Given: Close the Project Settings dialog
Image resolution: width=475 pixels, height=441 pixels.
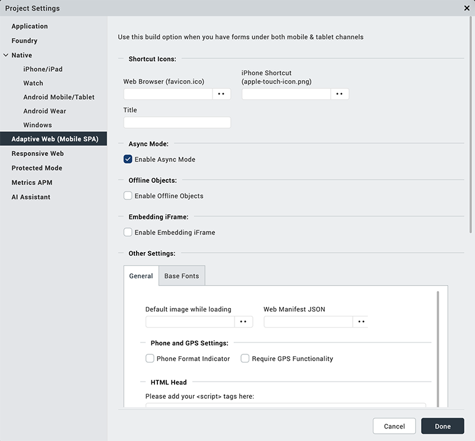Looking at the screenshot, I should [x=467, y=8].
